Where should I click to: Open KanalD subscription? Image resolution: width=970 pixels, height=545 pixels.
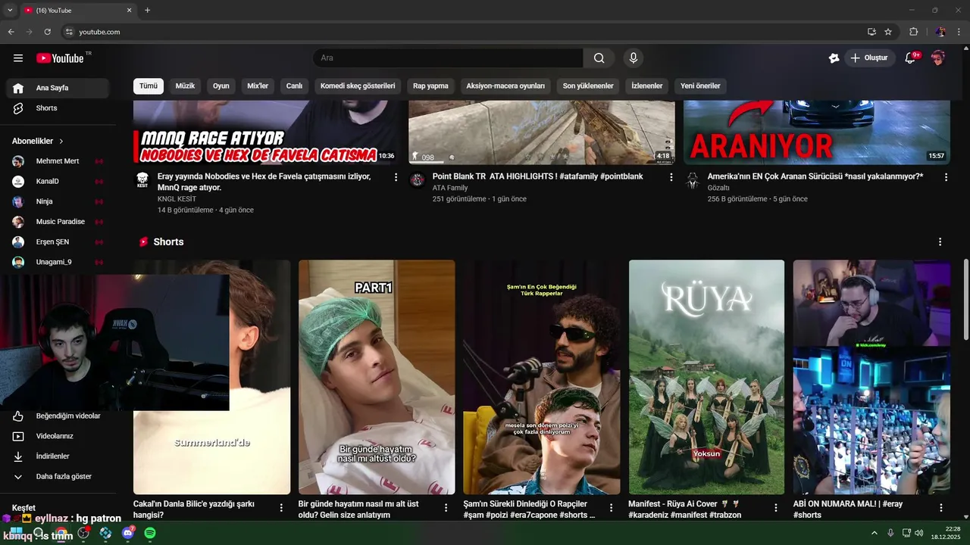58,182
